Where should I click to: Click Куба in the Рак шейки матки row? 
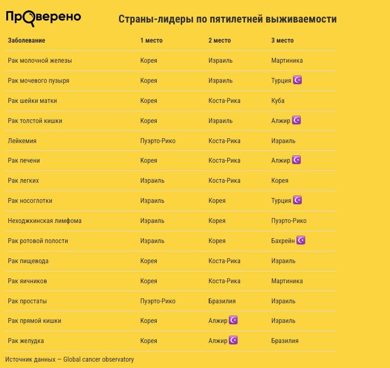pyautogui.click(x=278, y=100)
